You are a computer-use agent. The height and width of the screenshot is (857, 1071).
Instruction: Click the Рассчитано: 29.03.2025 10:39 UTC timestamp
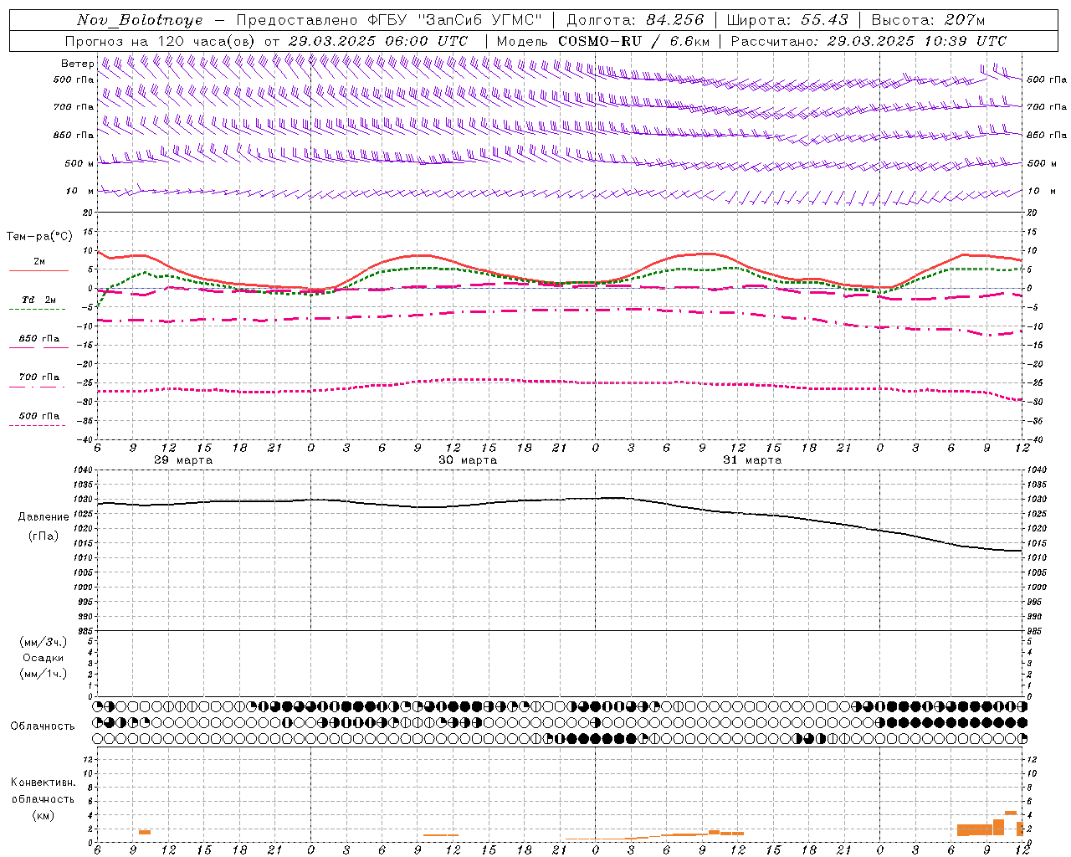coord(869,41)
